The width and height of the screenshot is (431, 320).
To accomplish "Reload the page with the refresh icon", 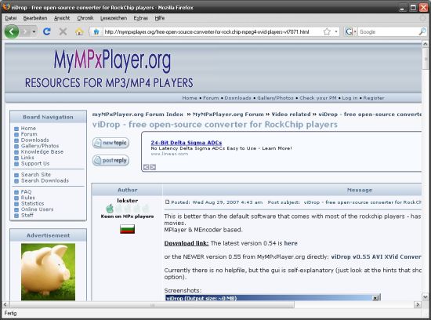I will (47, 31).
